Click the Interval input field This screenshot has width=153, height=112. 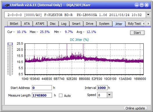click(x=102, y=88)
